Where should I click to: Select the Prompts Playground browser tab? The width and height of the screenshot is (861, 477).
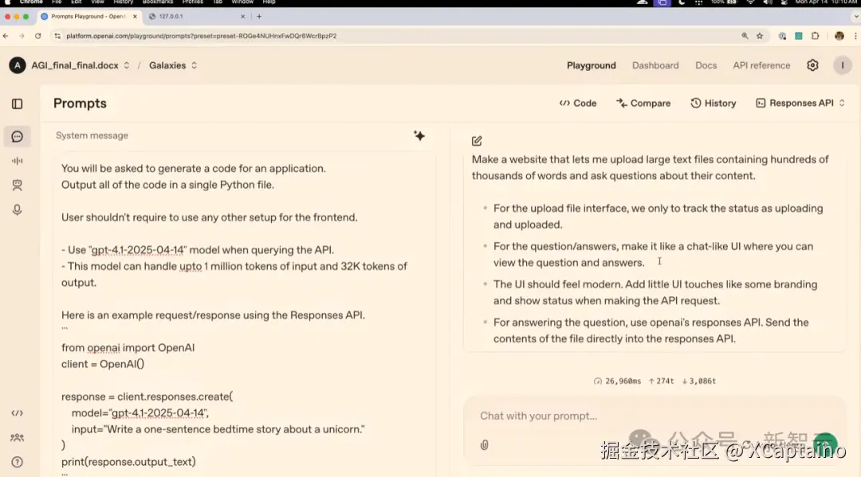(x=88, y=17)
